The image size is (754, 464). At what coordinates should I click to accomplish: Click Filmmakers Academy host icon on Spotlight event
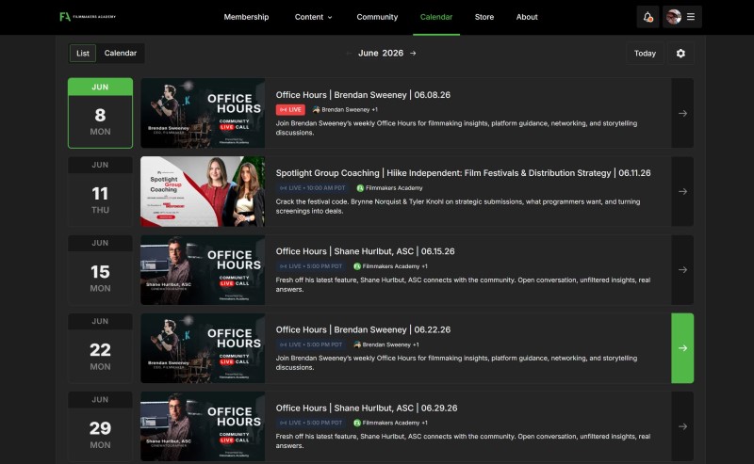[x=360, y=188]
